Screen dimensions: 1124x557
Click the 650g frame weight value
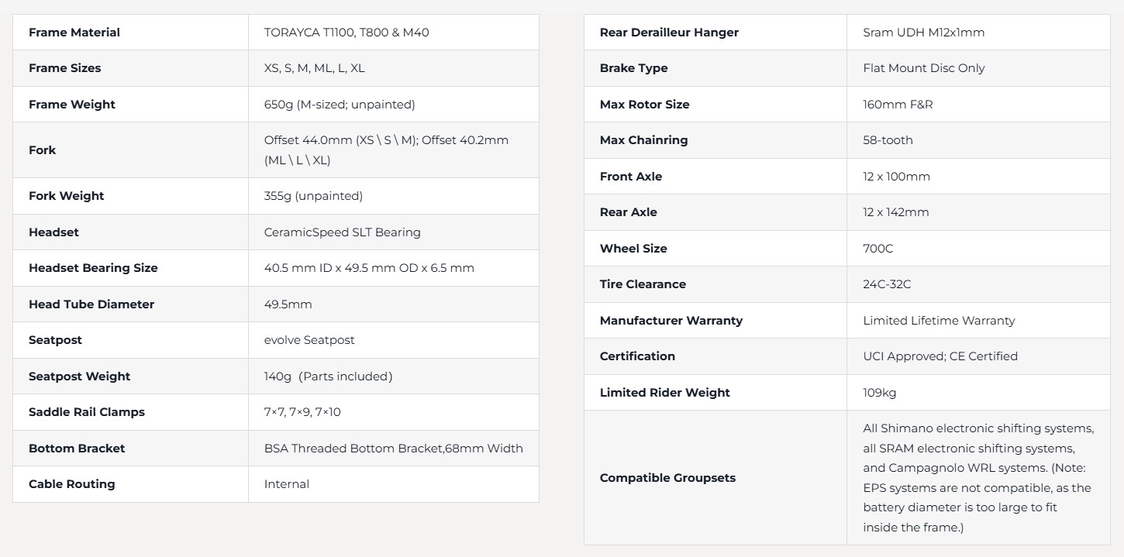click(339, 105)
